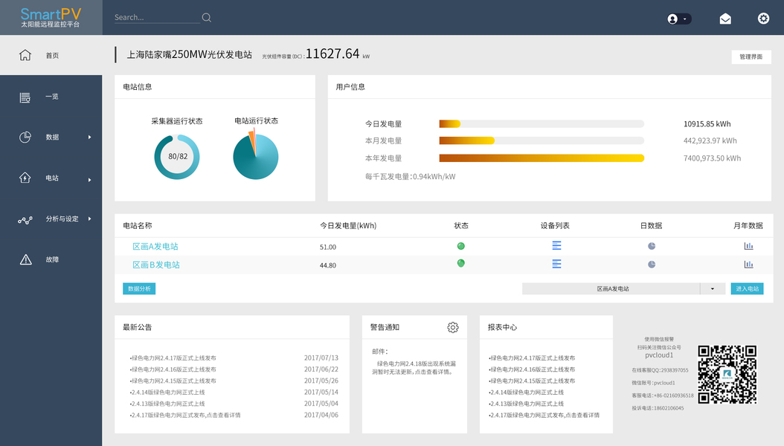
Task: Click the Search input field
Action: (156, 18)
